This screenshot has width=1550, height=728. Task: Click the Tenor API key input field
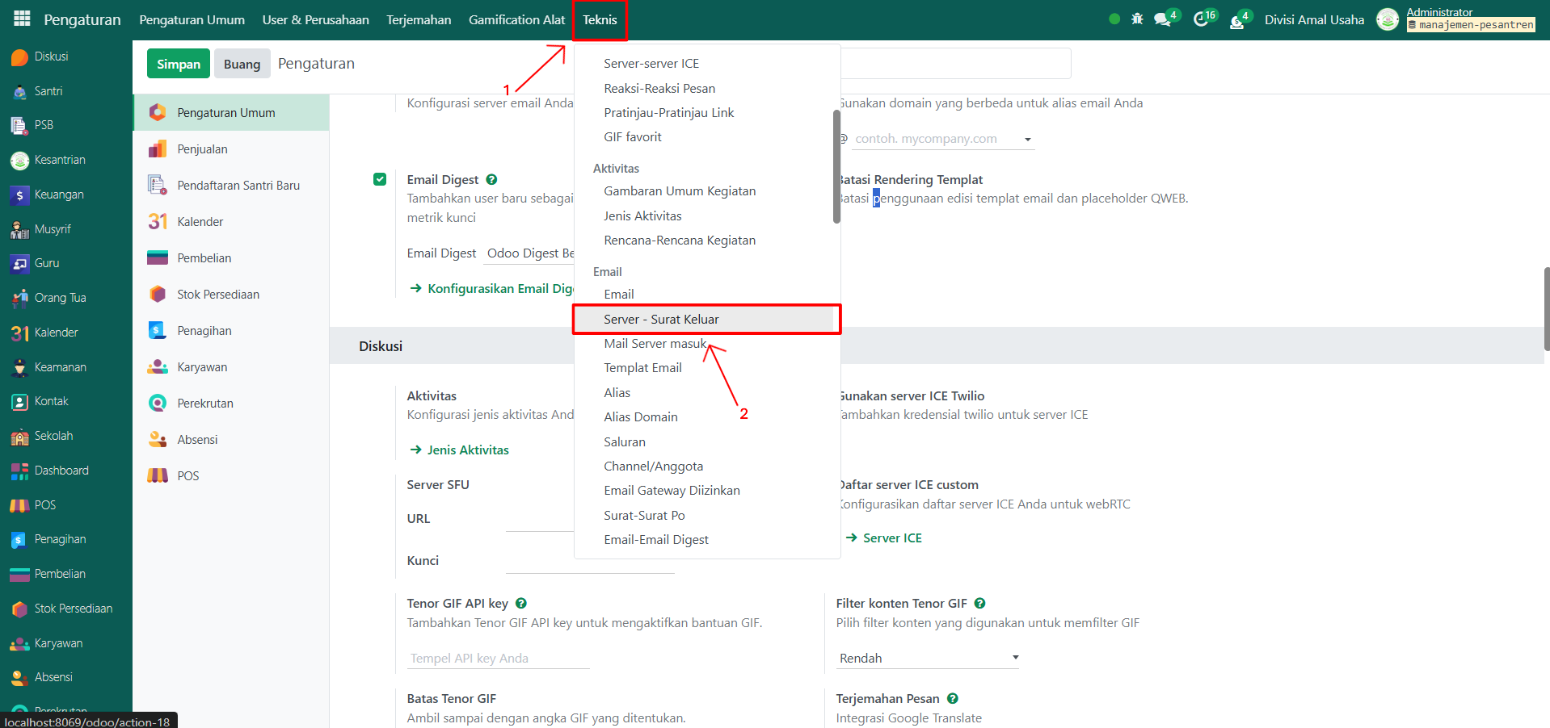pos(499,659)
